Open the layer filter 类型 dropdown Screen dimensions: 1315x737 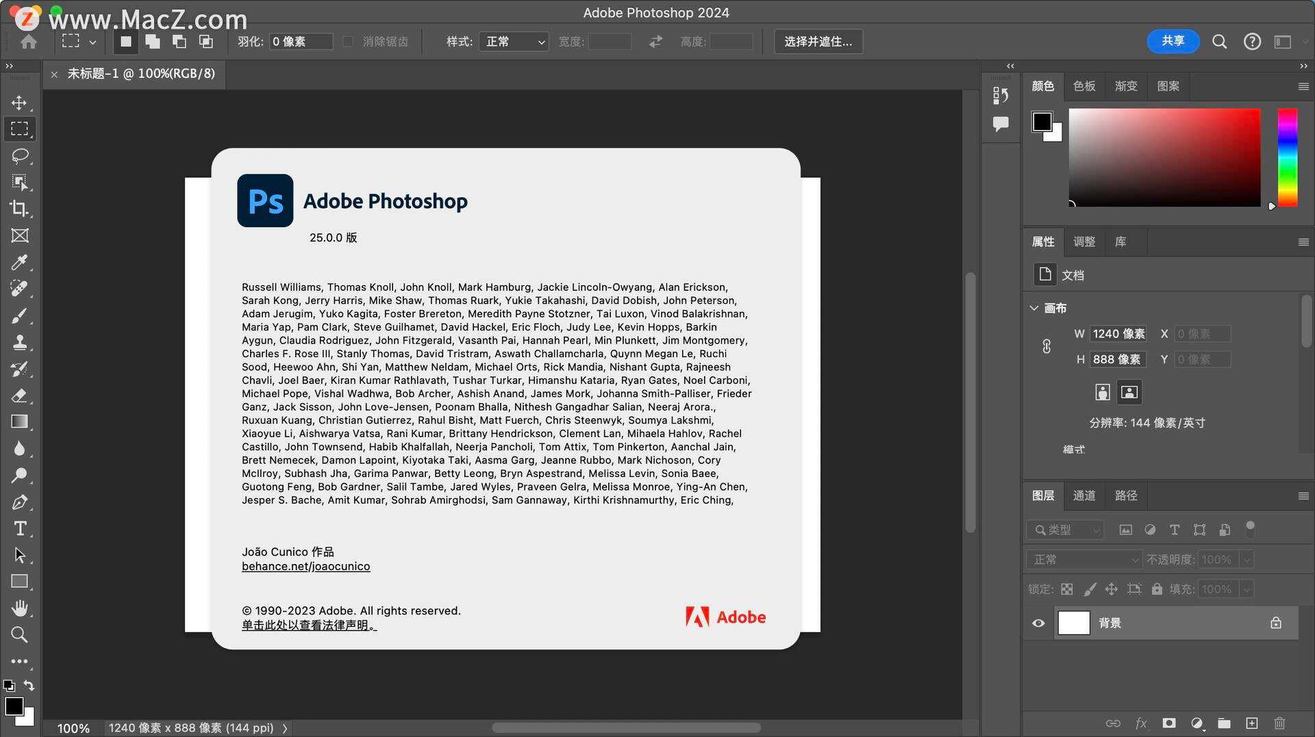click(x=1066, y=530)
